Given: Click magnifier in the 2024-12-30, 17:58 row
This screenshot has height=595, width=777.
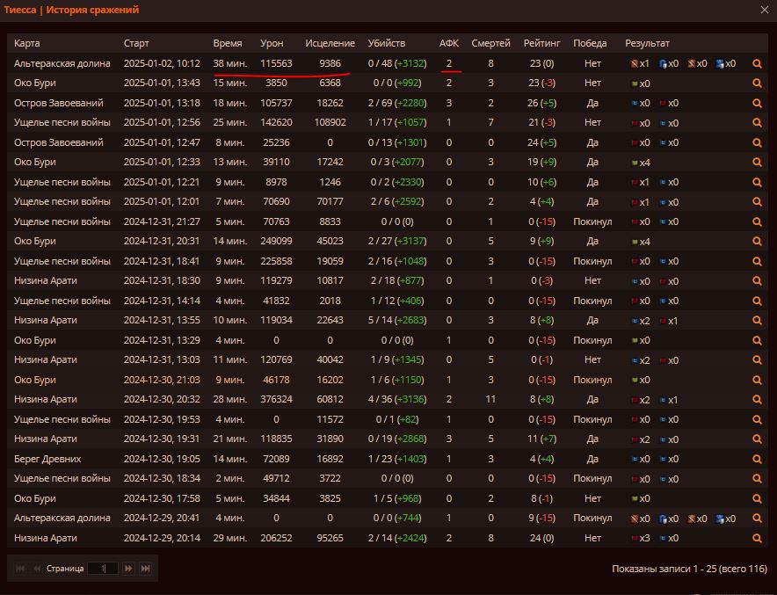Looking at the screenshot, I should [757, 498].
